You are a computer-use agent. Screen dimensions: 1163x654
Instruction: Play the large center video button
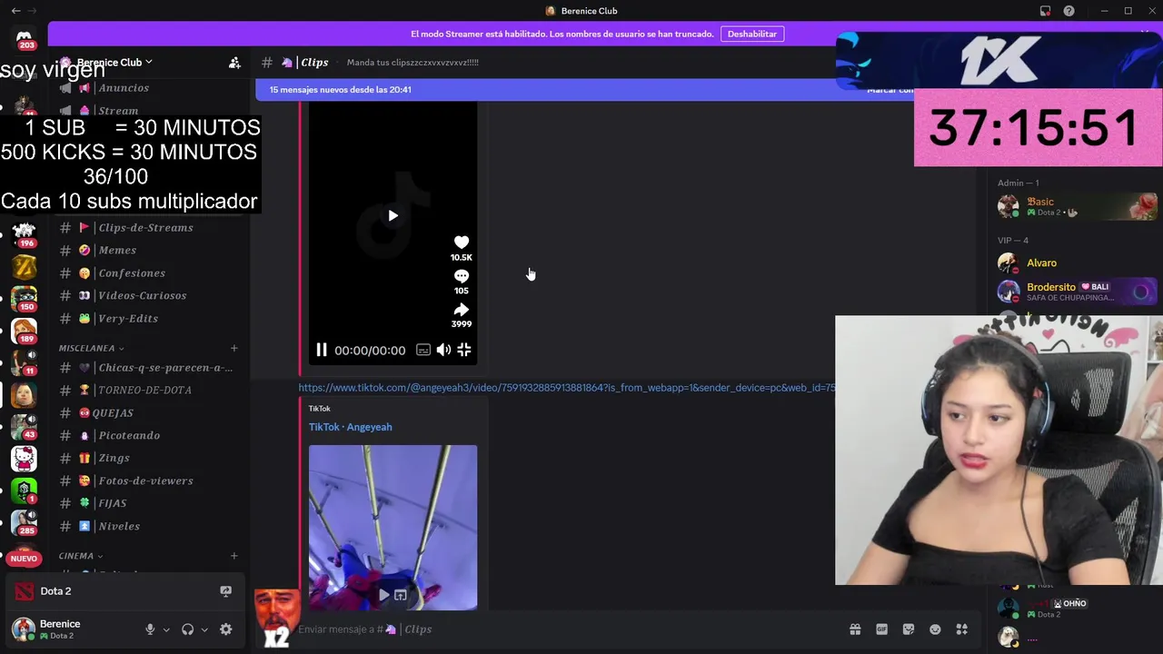tap(393, 215)
